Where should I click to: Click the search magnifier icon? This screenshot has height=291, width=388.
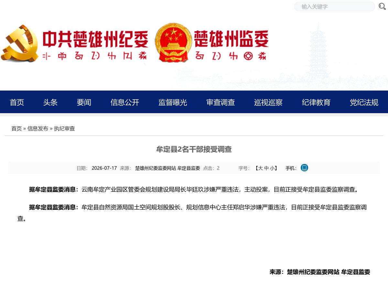click(x=382, y=6)
